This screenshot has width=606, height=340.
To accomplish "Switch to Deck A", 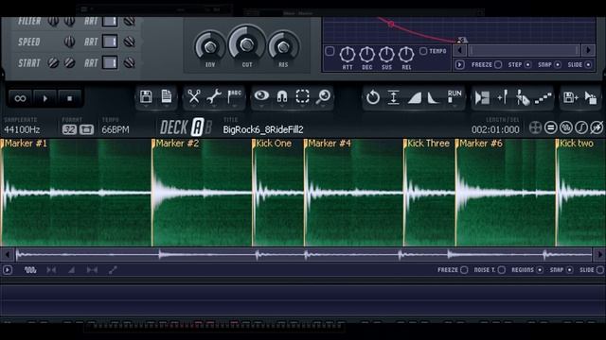I will point(198,127).
